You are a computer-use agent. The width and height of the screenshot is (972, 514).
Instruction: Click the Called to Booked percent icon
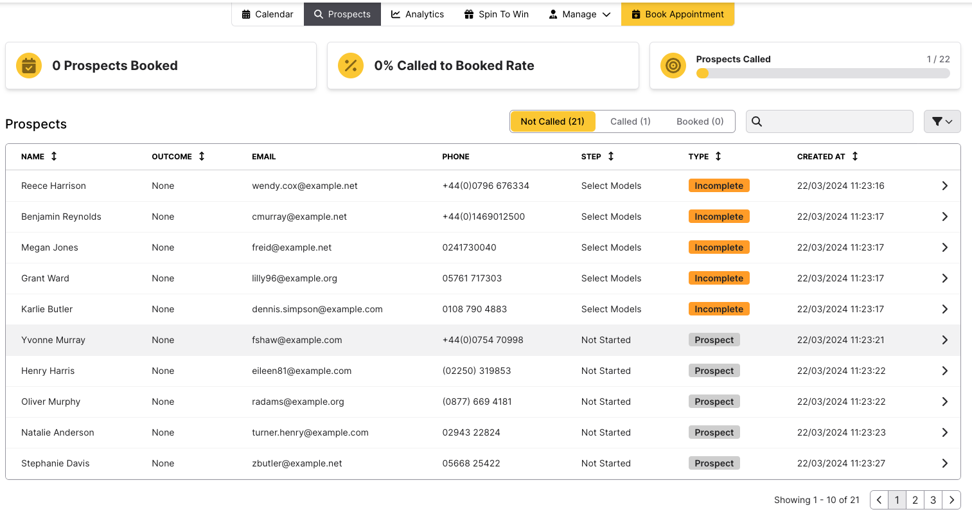(351, 66)
